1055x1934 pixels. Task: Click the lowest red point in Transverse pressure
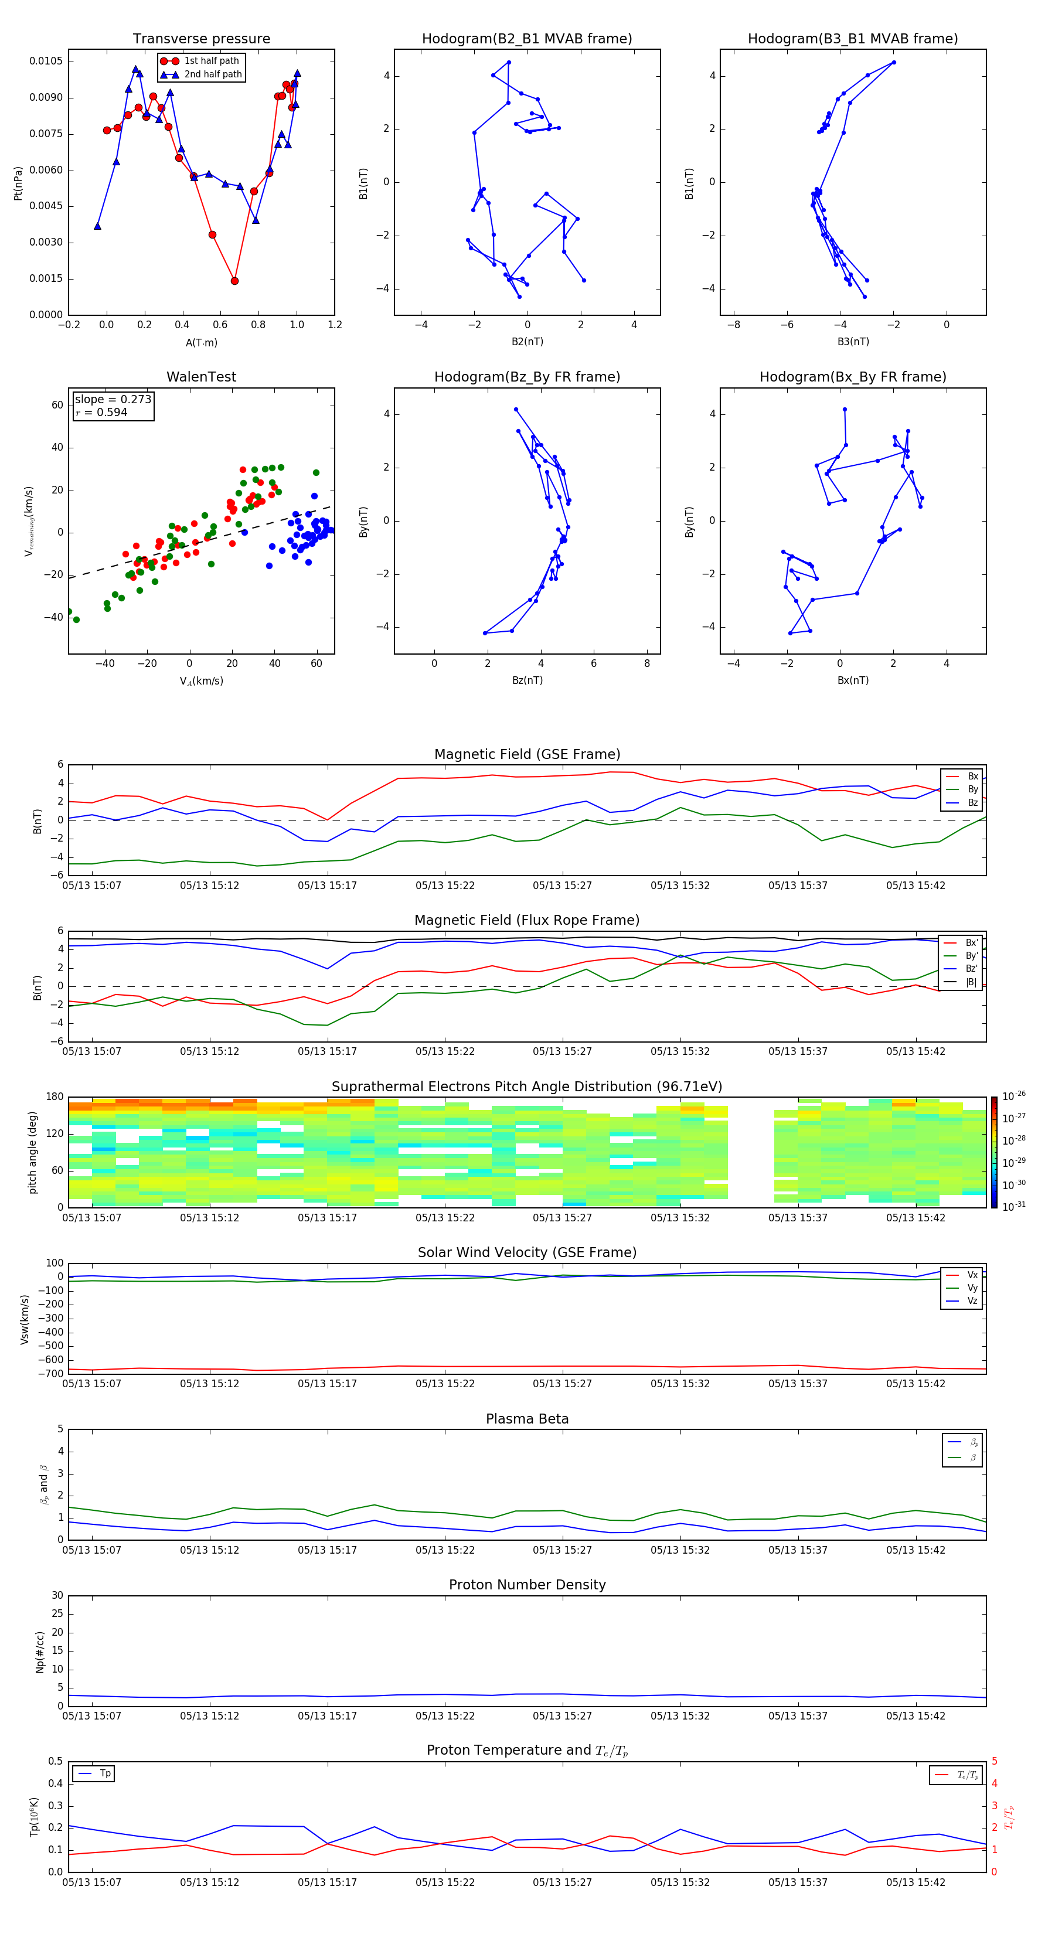coord(234,281)
